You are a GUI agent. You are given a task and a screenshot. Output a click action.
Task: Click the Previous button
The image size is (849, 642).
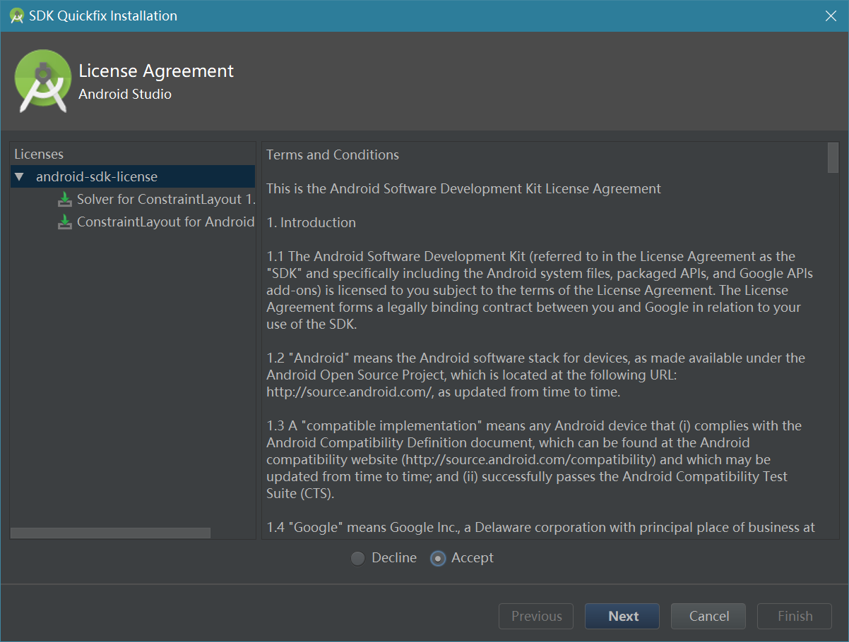(536, 616)
